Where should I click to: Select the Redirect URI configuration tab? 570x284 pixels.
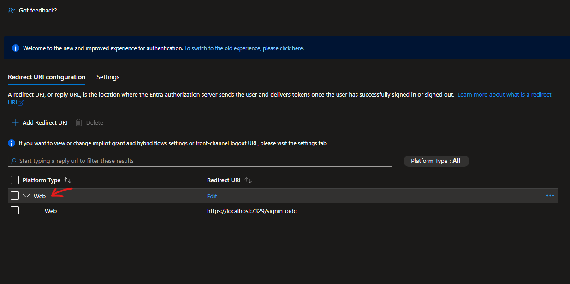pyautogui.click(x=46, y=77)
